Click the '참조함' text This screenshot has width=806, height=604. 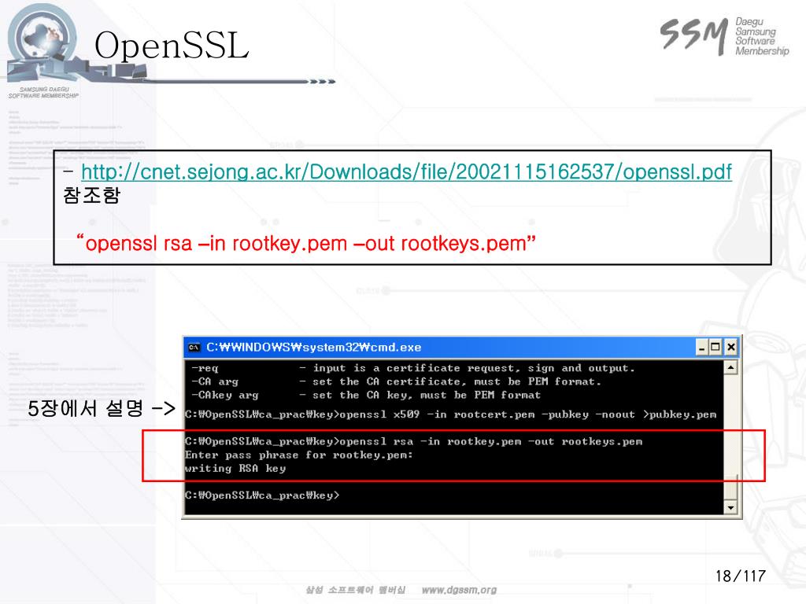[91, 195]
